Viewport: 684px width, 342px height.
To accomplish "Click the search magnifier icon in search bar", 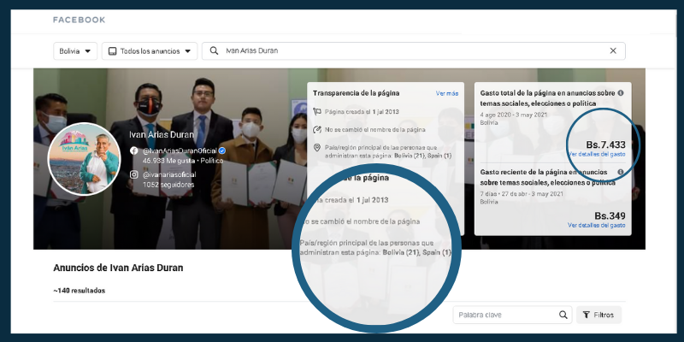I will (215, 51).
